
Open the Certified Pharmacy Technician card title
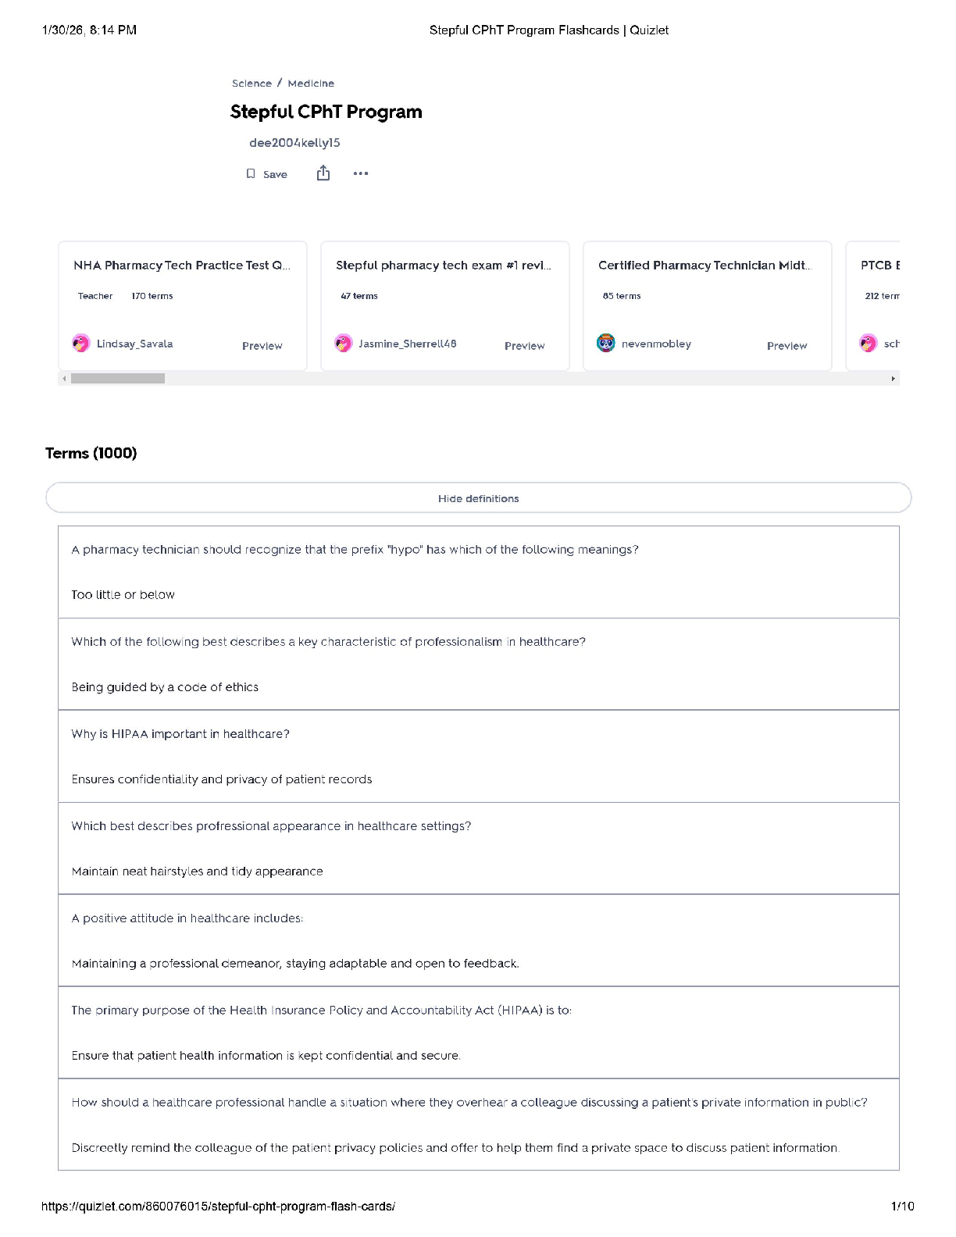pos(705,266)
